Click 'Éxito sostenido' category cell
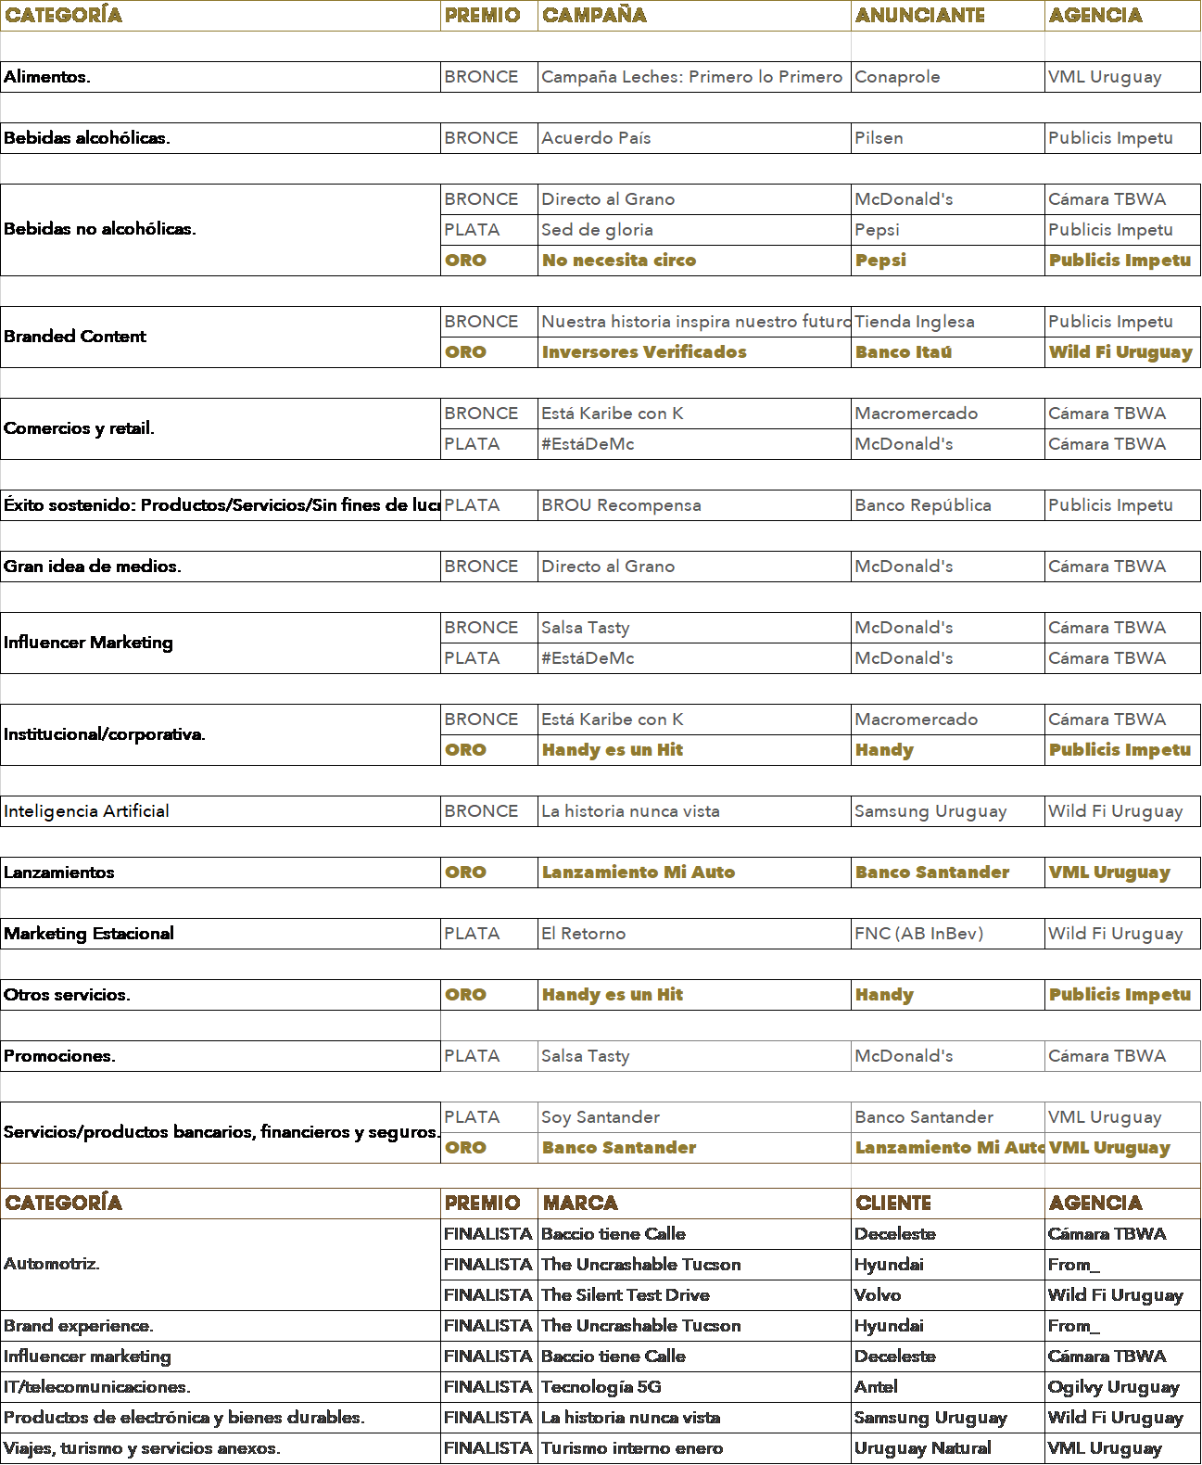This screenshot has height=1465, width=1202. [221, 505]
